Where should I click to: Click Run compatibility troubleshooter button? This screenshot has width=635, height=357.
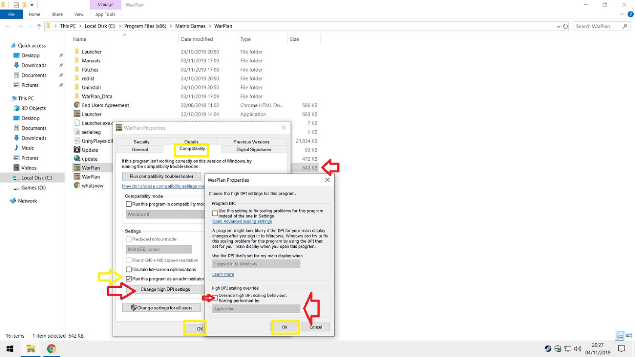tap(161, 176)
